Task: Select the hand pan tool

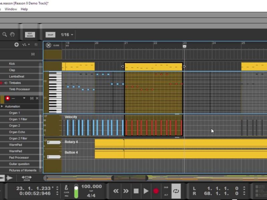Action: 12,34
